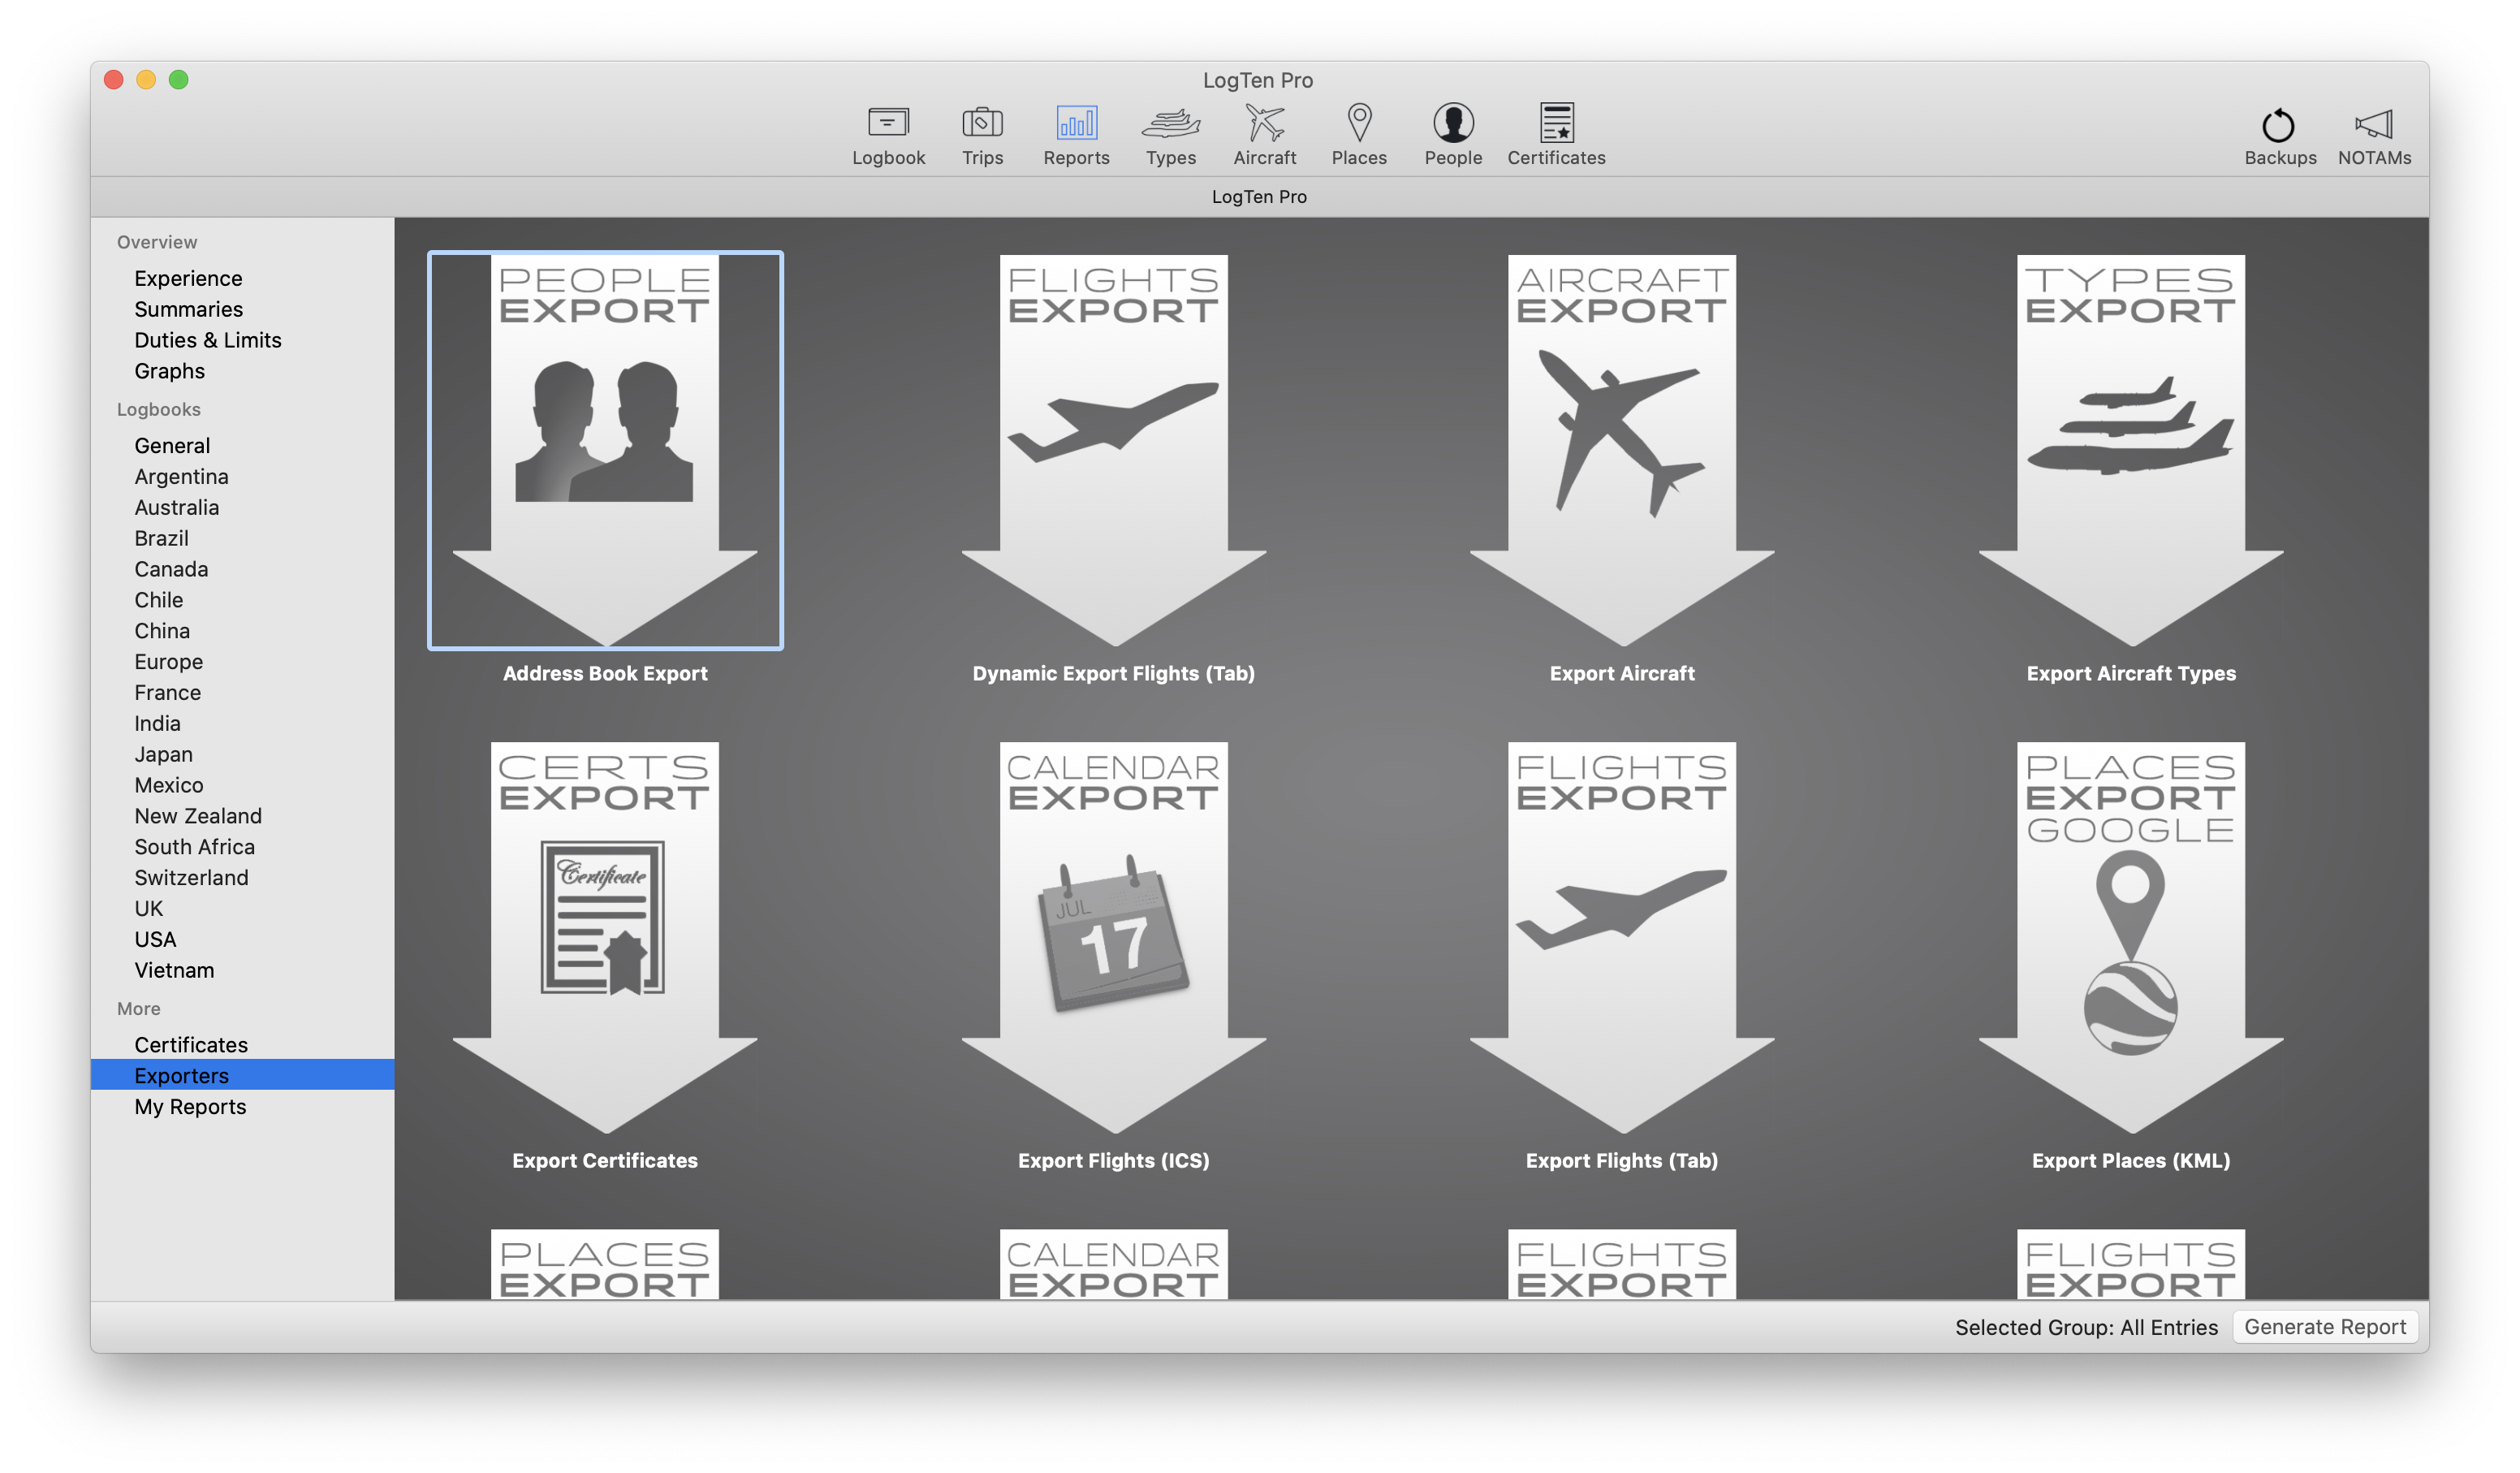Open the Aircraft toolbar icon
Screen dimensions: 2520x1473
[1264, 135]
